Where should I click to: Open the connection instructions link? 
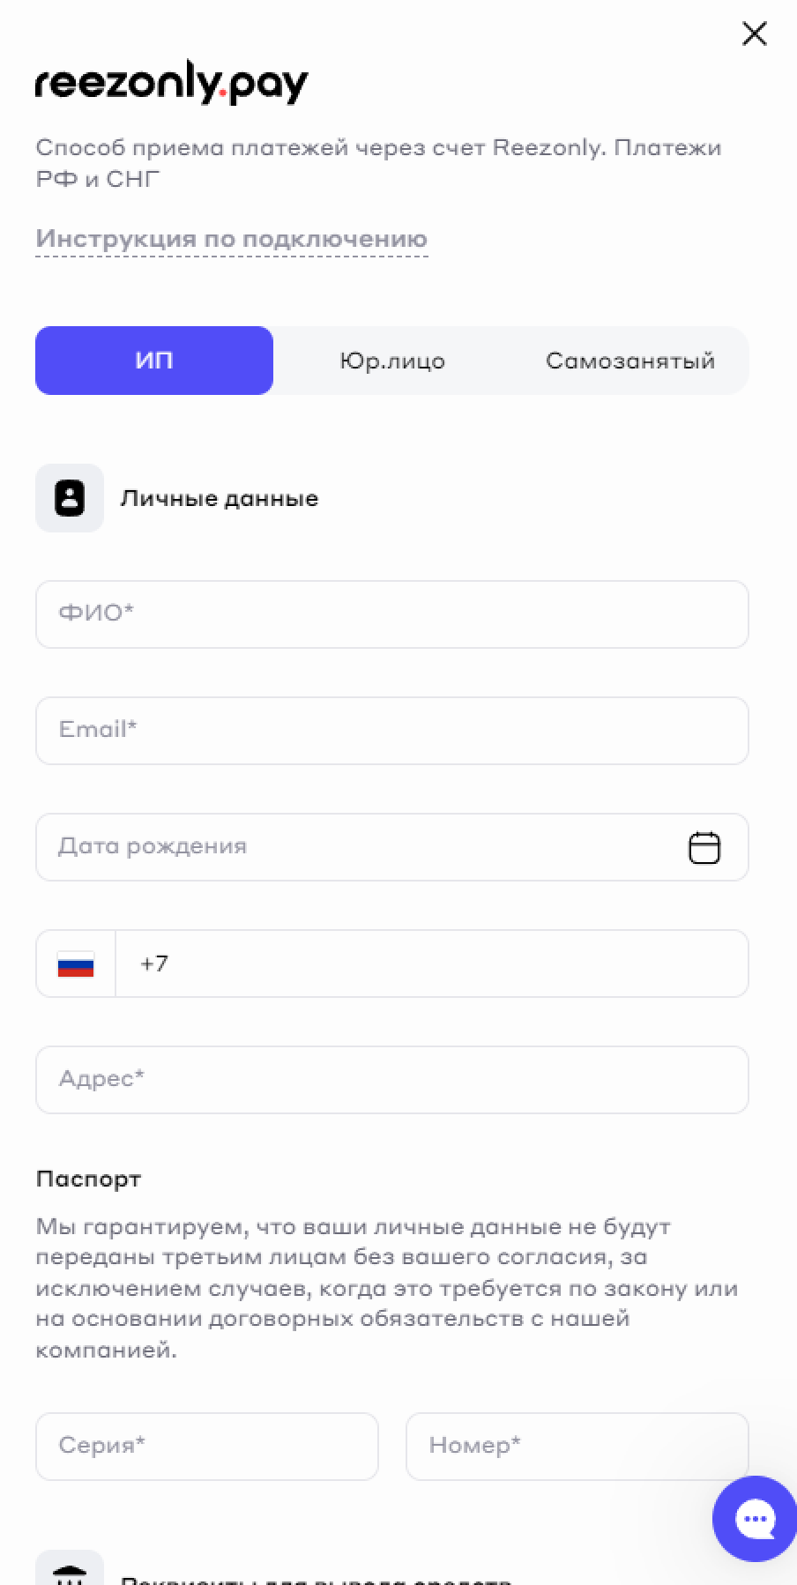231,239
